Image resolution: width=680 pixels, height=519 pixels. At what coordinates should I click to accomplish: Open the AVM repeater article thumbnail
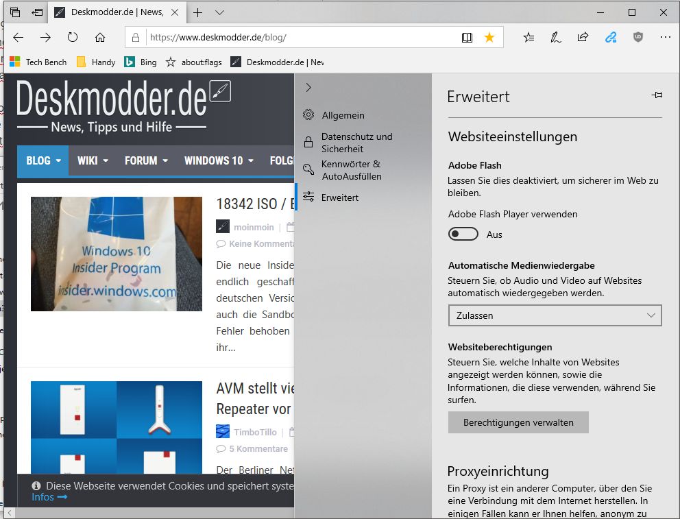pyautogui.click(x=117, y=427)
